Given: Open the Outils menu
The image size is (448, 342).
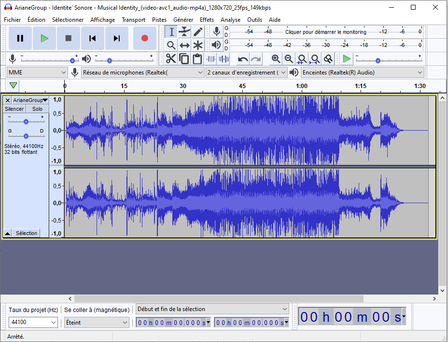Looking at the screenshot, I should tap(254, 20).
